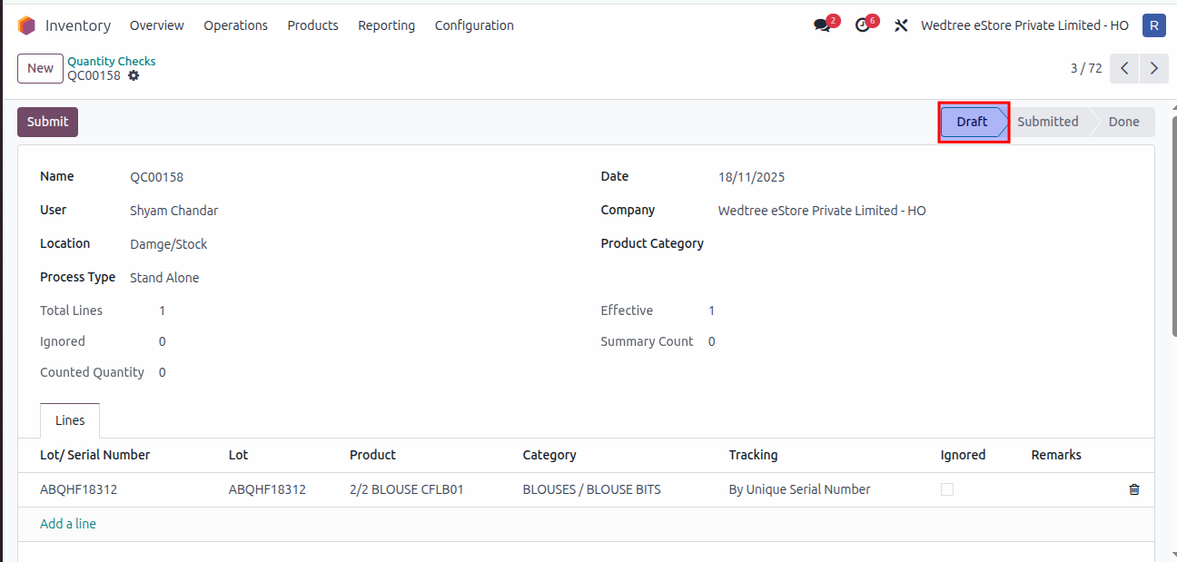Toggle the Ignored checkbox for ABQHF18312

(947, 489)
